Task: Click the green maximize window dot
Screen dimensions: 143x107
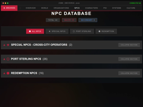Action: tap(8, 3)
